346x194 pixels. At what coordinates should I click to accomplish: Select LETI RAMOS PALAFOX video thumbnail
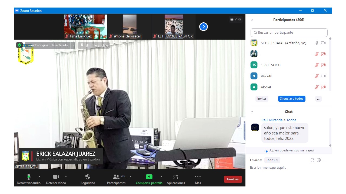point(174,27)
